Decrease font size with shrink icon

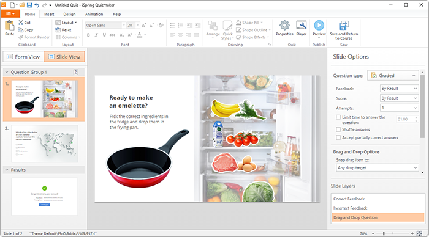(x=151, y=26)
